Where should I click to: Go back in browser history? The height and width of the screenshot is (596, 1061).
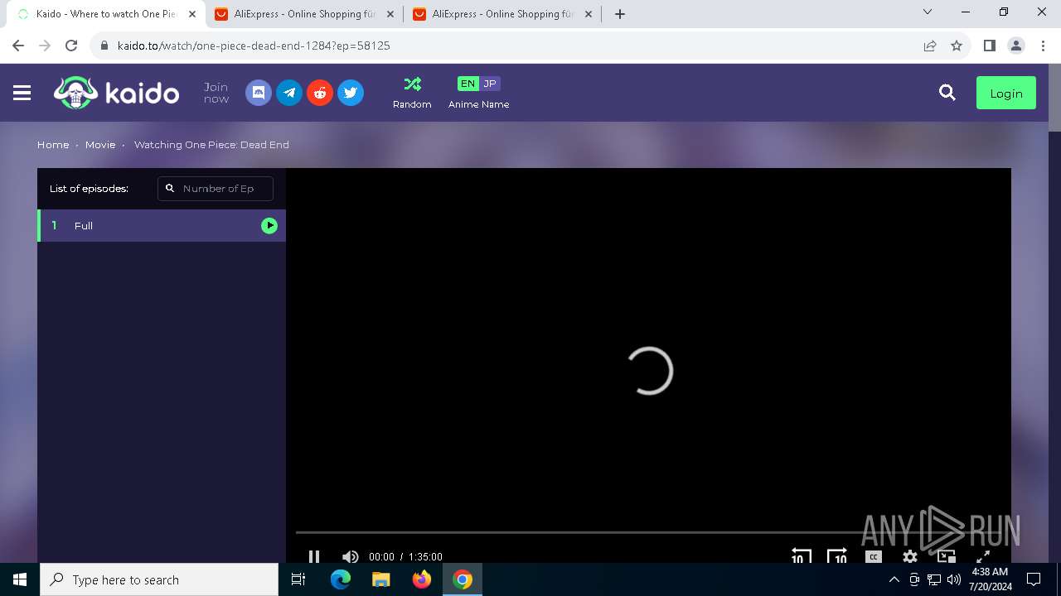click(x=18, y=46)
